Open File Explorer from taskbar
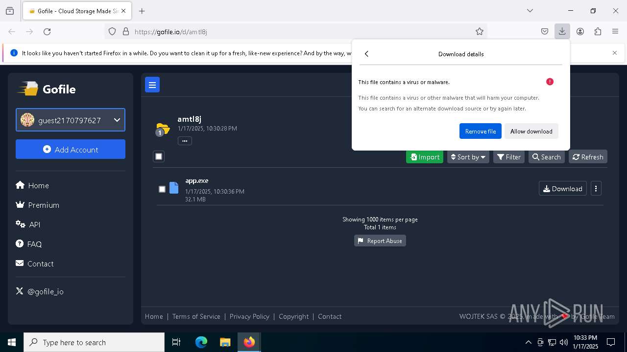This screenshot has width=627, height=352. [225, 342]
